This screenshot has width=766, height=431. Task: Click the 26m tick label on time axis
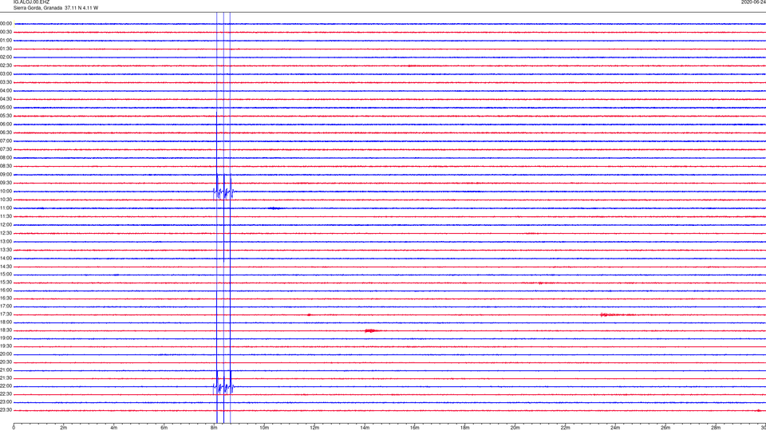point(665,428)
